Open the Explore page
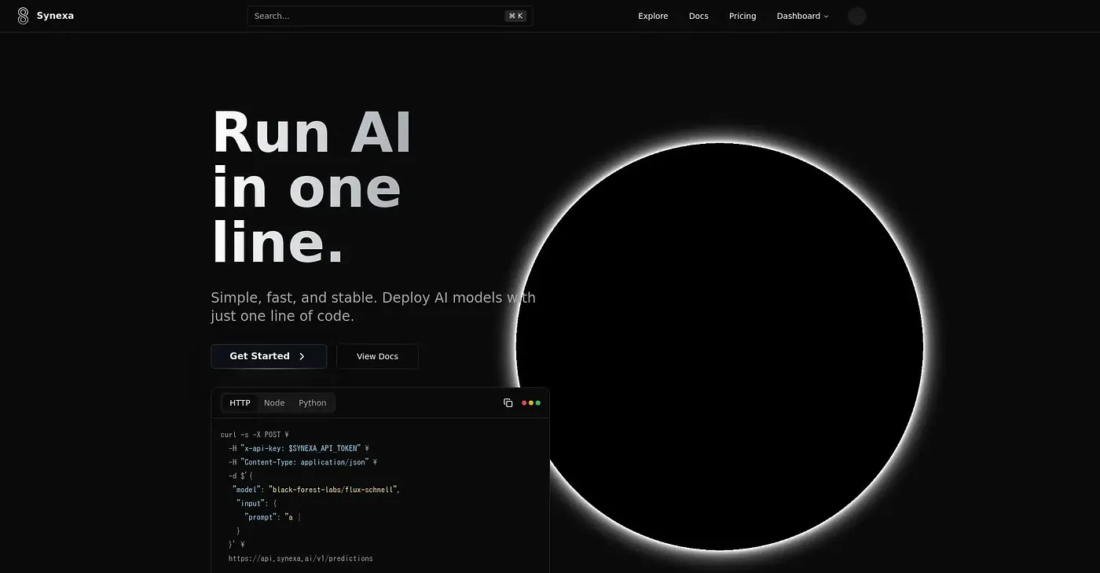The width and height of the screenshot is (1100, 573). [653, 16]
